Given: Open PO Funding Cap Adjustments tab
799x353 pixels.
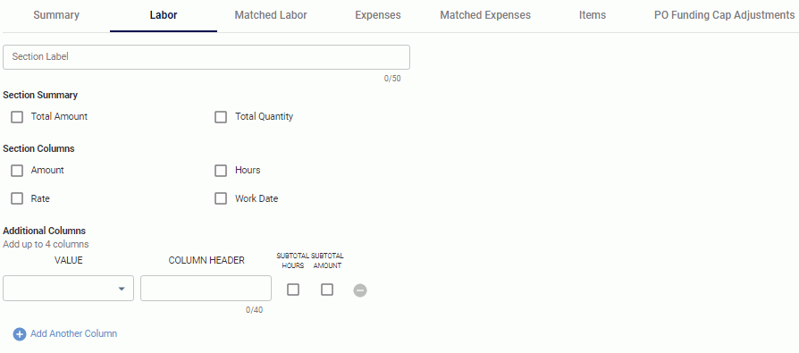Looking at the screenshot, I should point(724,15).
